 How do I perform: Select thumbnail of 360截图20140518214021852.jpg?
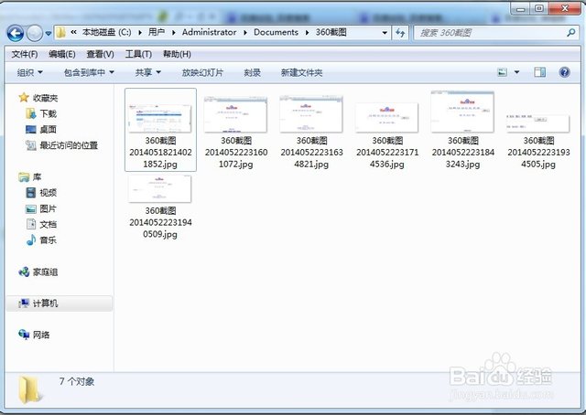[x=160, y=118]
